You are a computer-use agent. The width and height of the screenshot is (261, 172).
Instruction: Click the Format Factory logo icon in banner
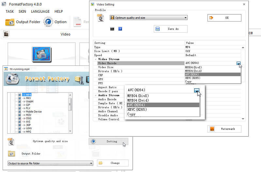tap(12, 79)
